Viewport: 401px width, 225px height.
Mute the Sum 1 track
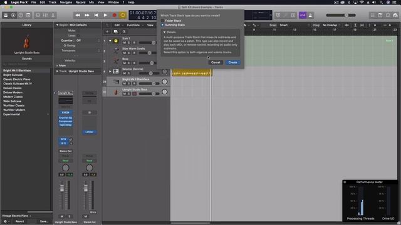pyautogui.click(x=124, y=42)
